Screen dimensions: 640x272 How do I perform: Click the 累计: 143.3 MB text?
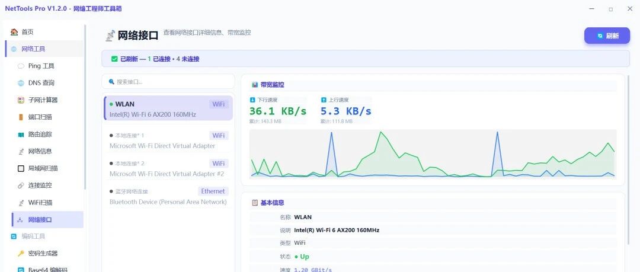[265, 121]
